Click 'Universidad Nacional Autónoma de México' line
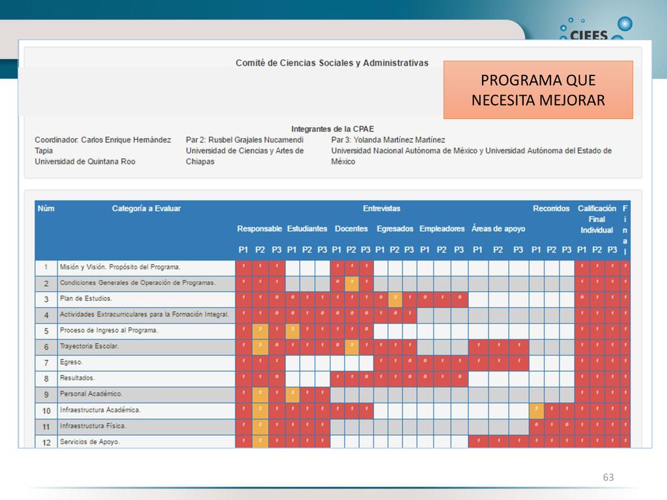 pyautogui.click(x=472, y=150)
